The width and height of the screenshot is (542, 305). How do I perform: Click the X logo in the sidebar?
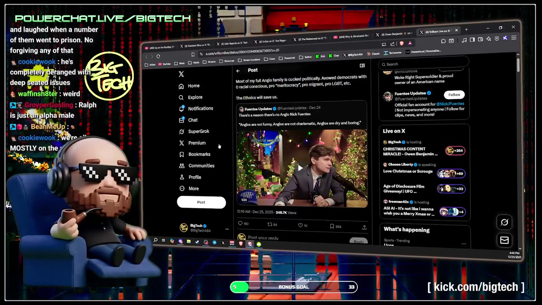181,74
